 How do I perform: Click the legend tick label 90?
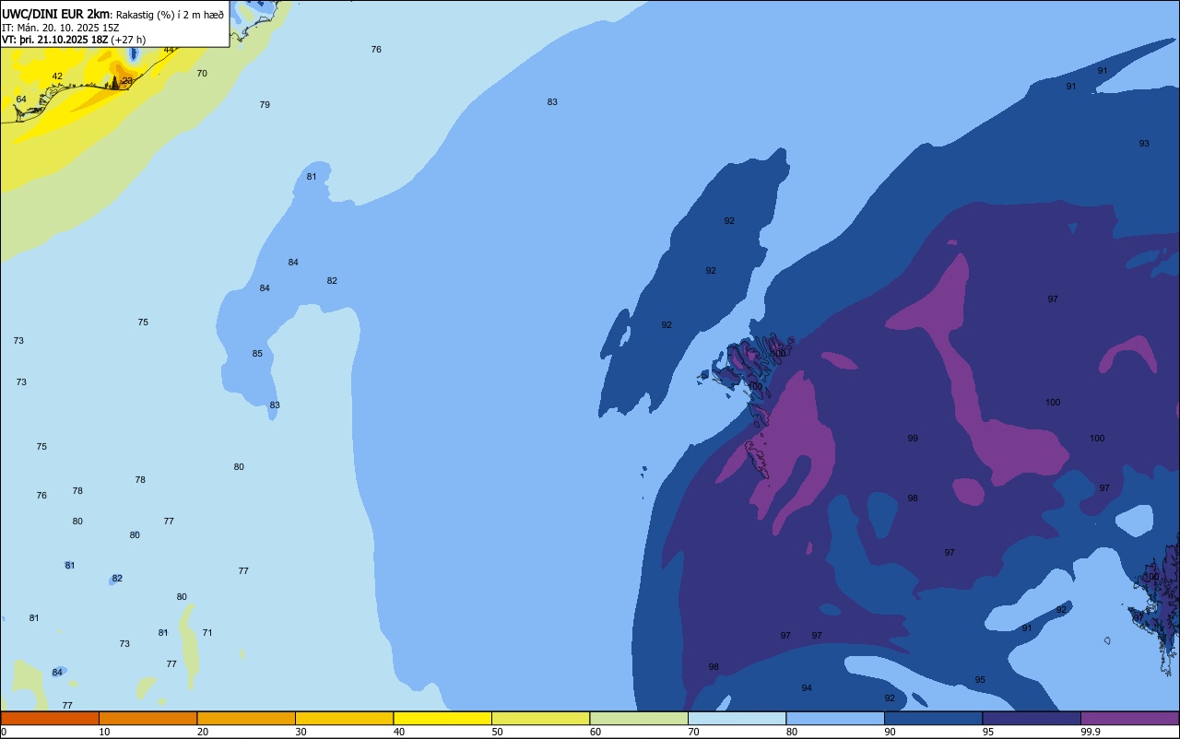(x=890, y=732)
